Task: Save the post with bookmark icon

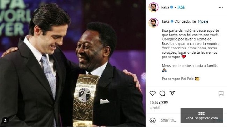Action: pos(221,93)
